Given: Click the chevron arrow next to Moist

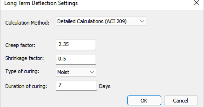Looking at the screenshot, I should pos(92,72).
